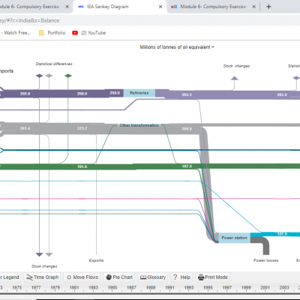
Task: Close the second Module 6 Compulsory Exercise tab
Action: [253, 7]
